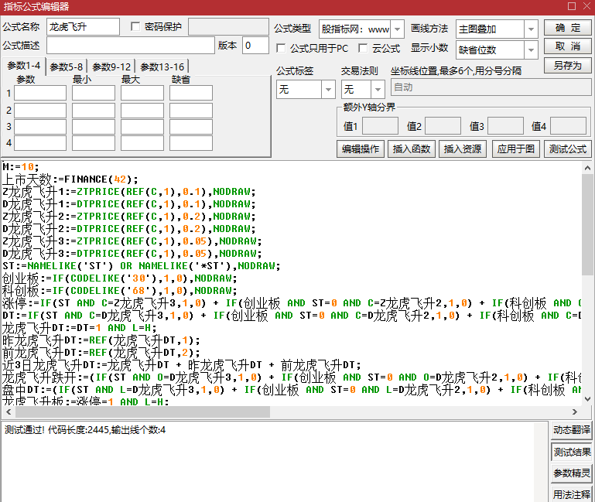Click the 另存为 button
595x502 pixels.
[x=568, y=65]
